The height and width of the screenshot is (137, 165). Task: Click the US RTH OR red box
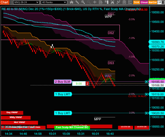point(142,127)
